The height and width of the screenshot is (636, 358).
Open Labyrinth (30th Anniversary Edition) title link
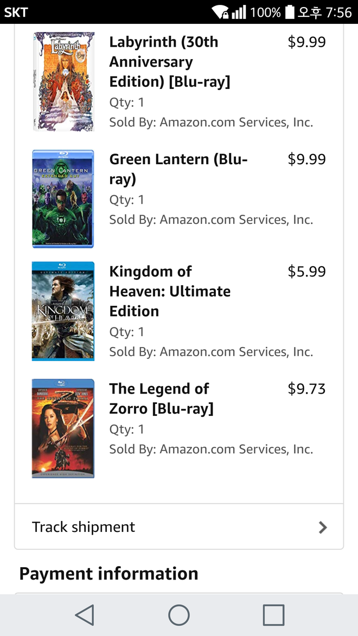[170, 62]
